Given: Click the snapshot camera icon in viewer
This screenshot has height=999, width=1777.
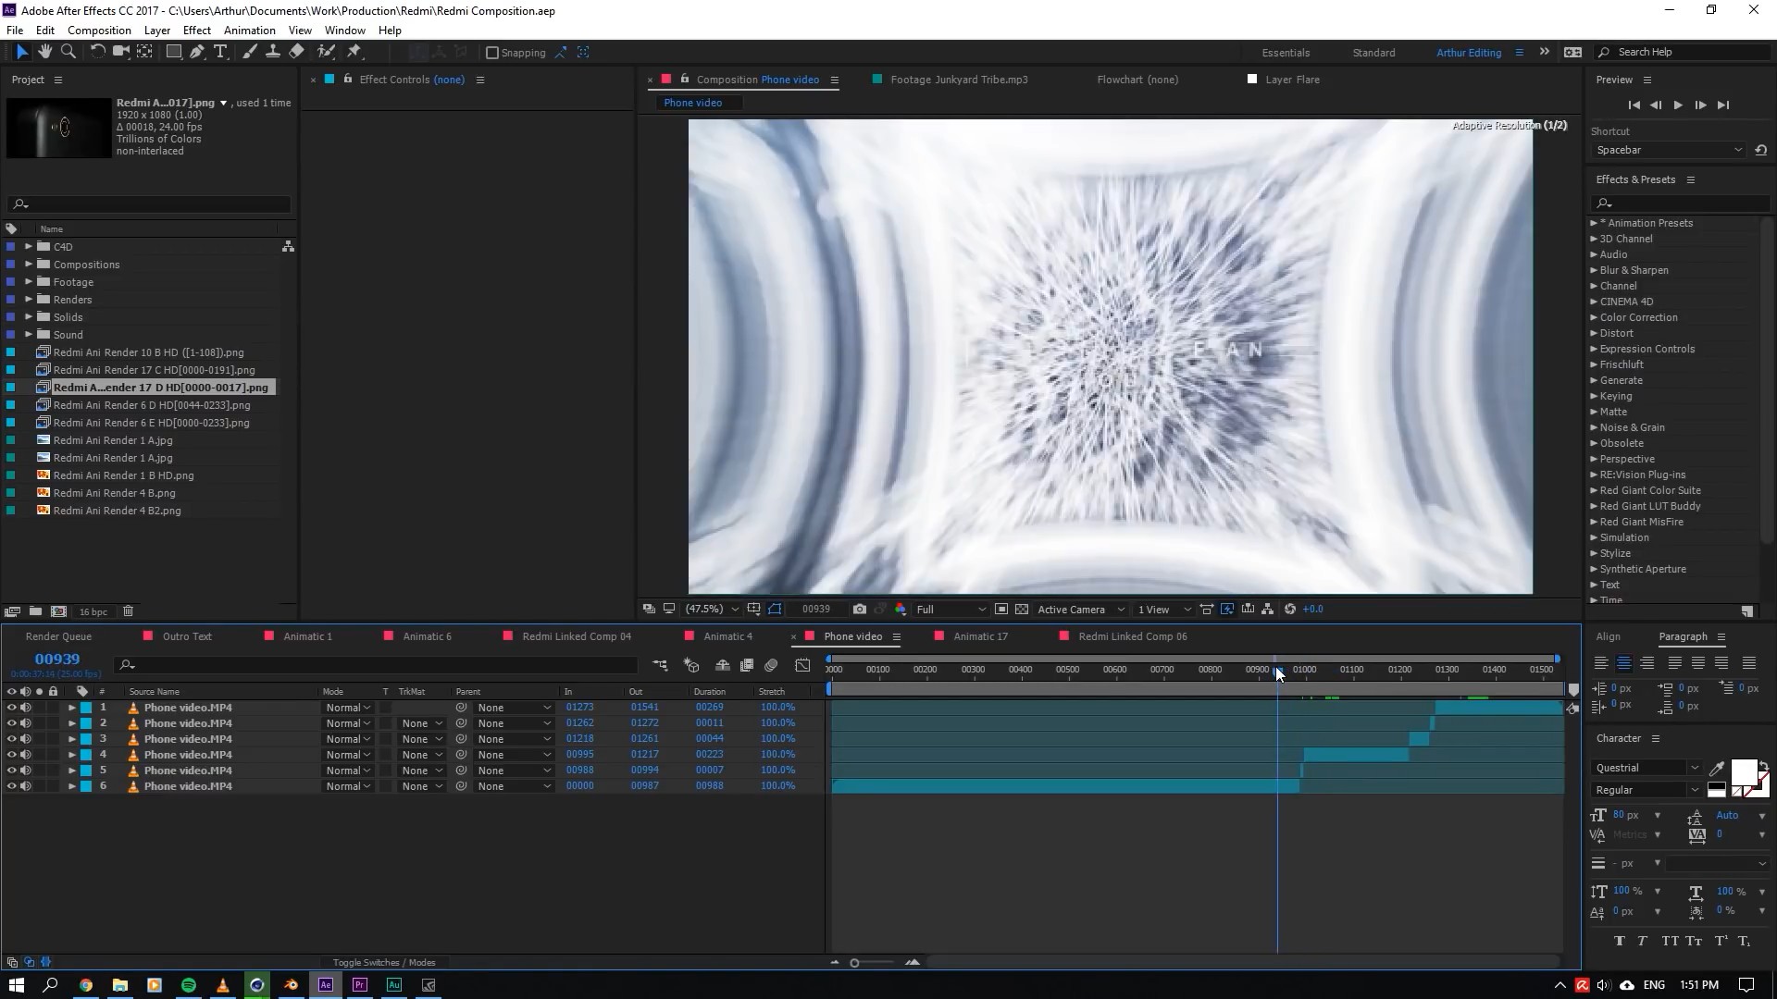Looking at the screenshot, I should click(x=860, y=610).
